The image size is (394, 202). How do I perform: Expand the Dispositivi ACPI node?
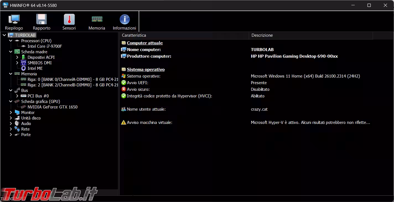point(17,57)
